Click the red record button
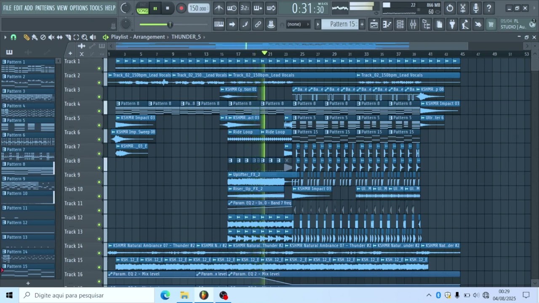Viewport: 539px width, 303px height. pyautogui.click(x=181, y=8)
